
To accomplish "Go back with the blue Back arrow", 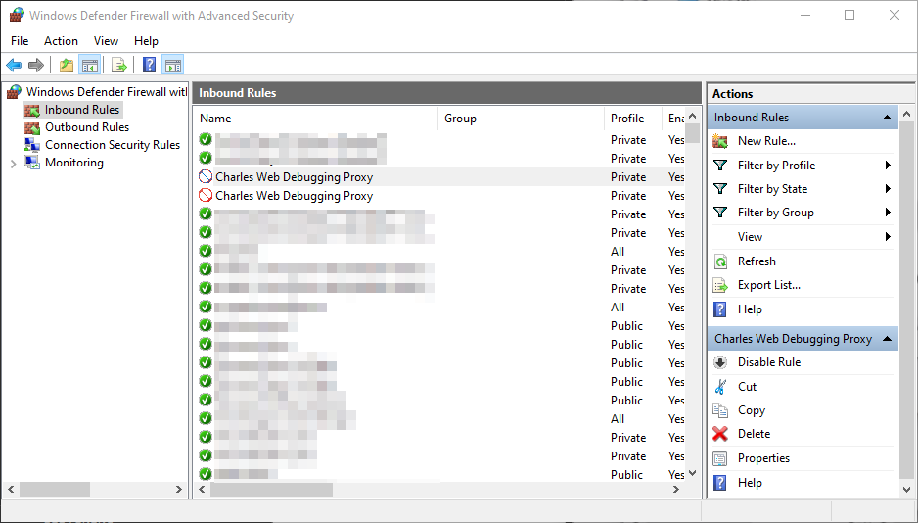I will (x=14, y=65).
